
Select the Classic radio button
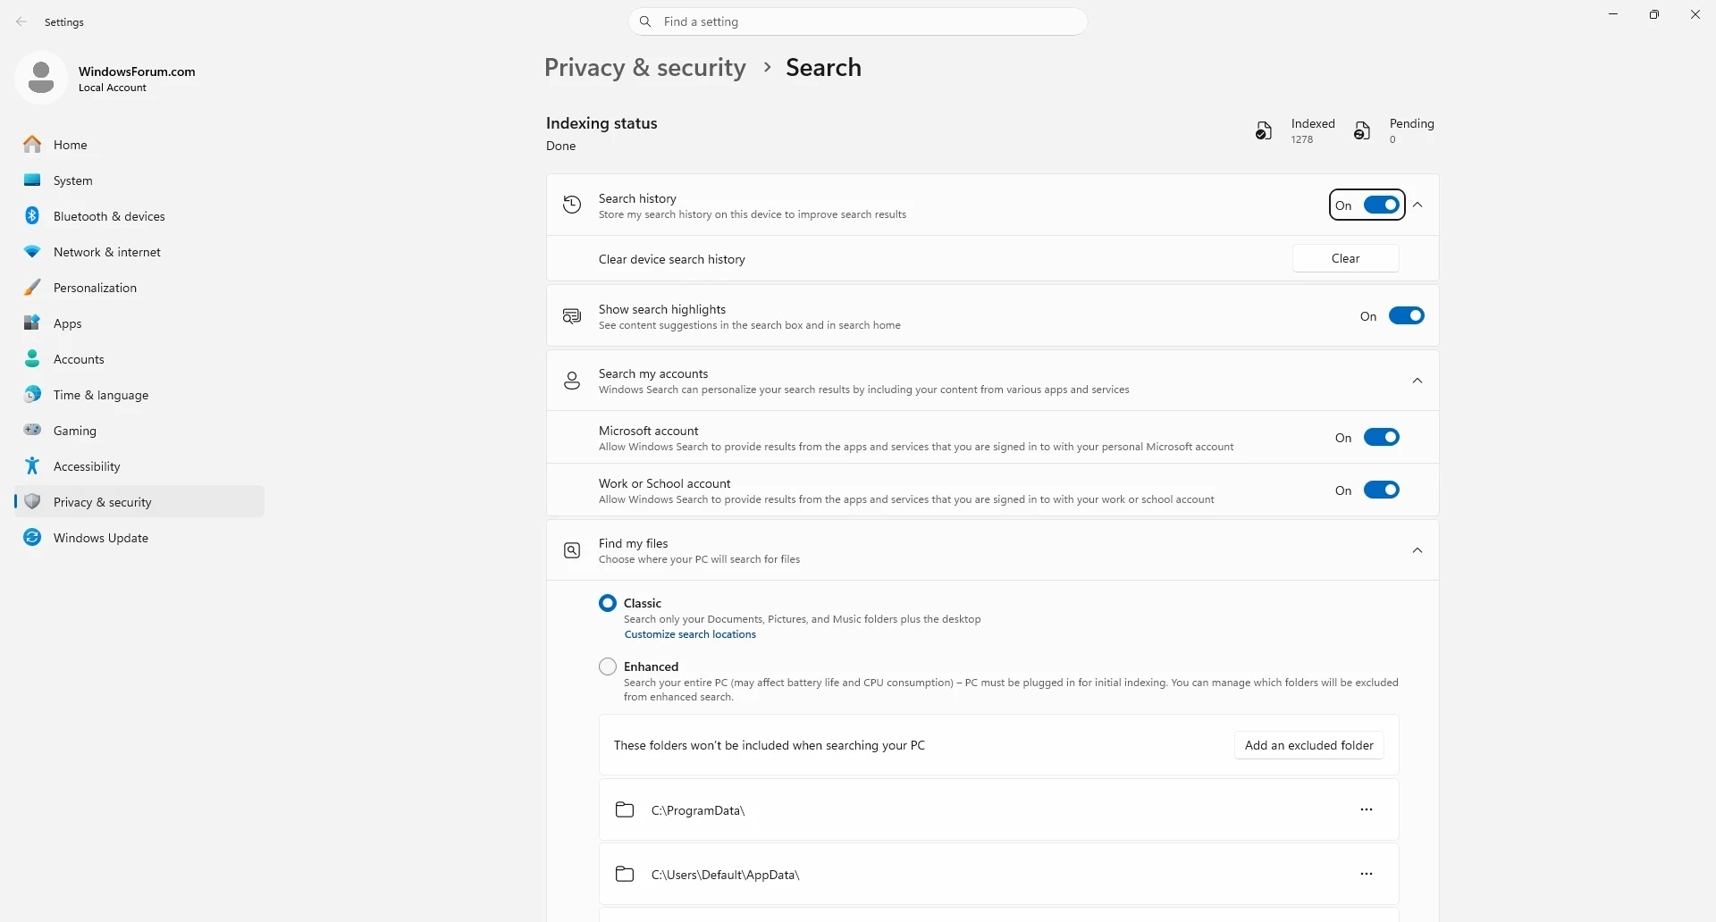tap(608, 603)
